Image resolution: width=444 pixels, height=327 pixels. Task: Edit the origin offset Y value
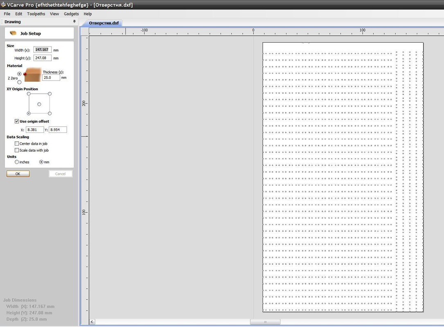pos(58,130)
